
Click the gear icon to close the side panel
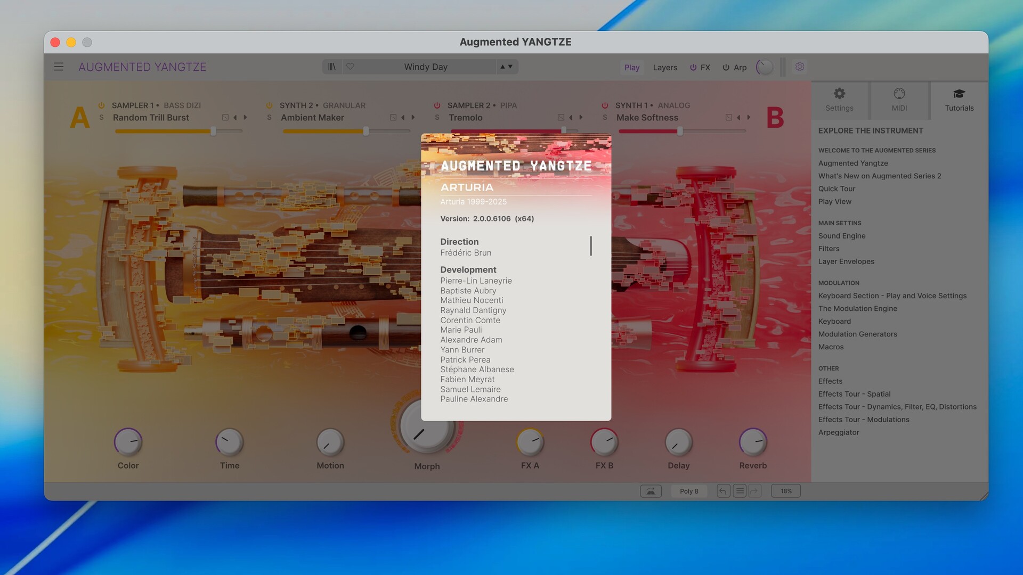(x=800, y=67)
